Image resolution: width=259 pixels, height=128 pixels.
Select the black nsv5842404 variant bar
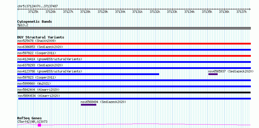coord(134,93)
